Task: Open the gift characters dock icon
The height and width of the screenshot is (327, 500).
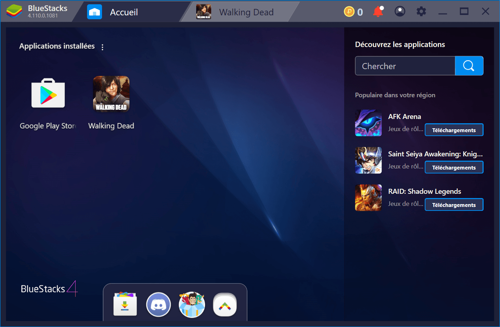Action: (192, 305)
